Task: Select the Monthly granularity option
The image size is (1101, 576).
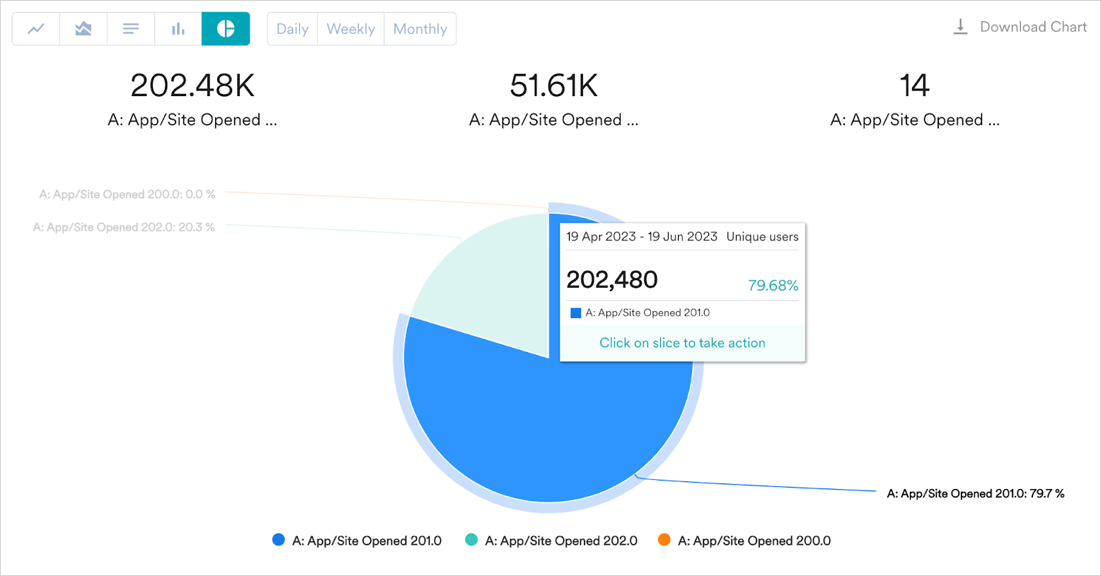Action: point(420,29)
